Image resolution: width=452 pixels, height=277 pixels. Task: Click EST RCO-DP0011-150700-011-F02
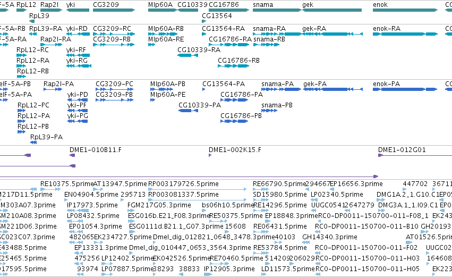pos(366,248)
